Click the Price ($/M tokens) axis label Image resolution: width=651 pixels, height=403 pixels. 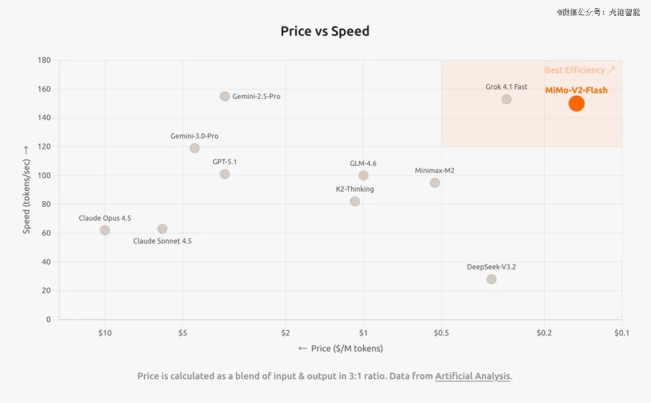click(x=341, y=348)
